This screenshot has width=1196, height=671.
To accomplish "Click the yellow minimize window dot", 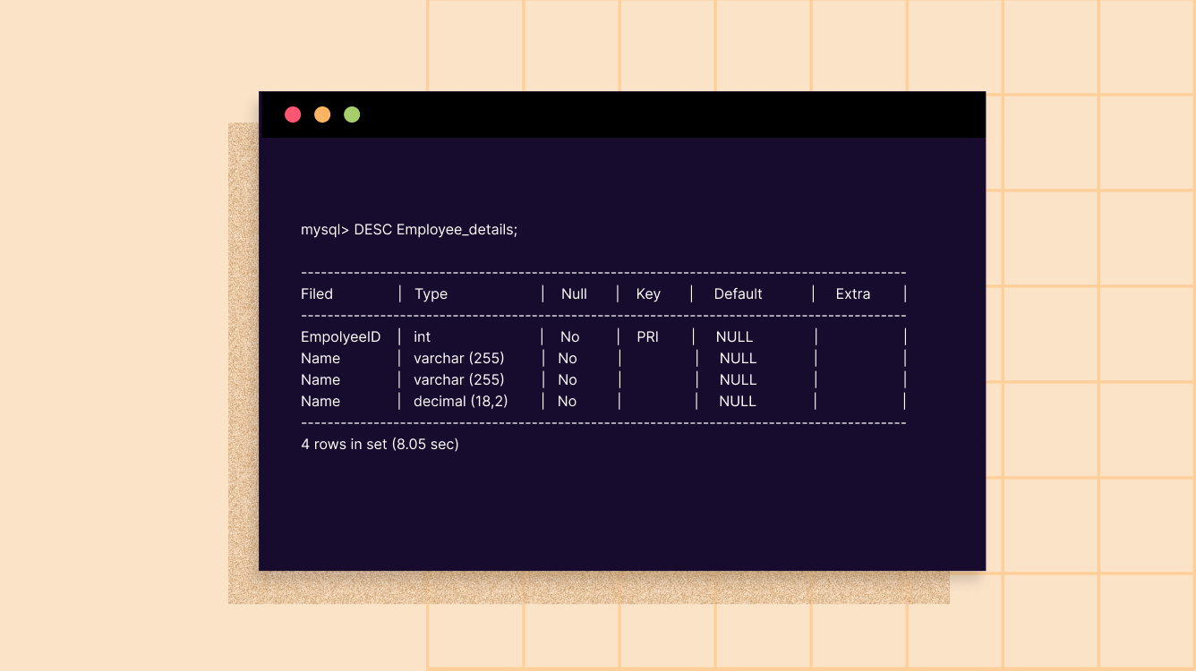I will tap(322, 115).
